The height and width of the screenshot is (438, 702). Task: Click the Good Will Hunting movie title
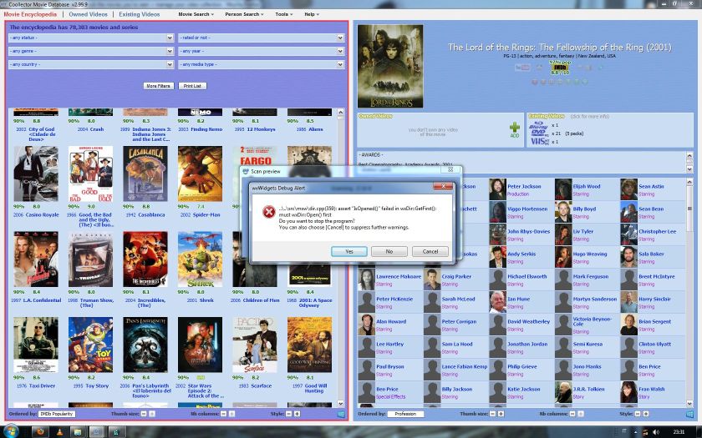[x=316, y=389]
